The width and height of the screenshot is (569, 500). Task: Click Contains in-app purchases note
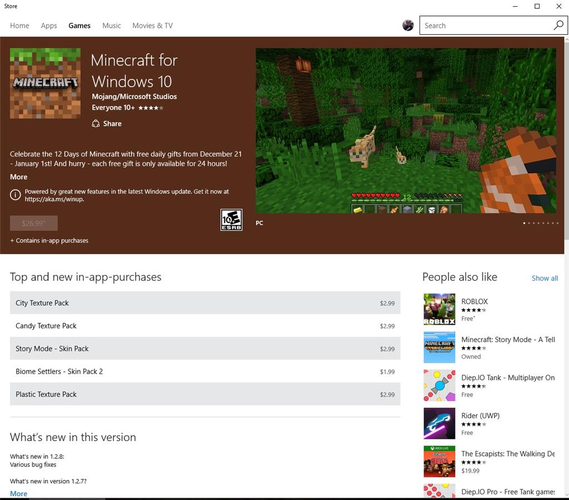pyautogui.click(x=49, y=241)
